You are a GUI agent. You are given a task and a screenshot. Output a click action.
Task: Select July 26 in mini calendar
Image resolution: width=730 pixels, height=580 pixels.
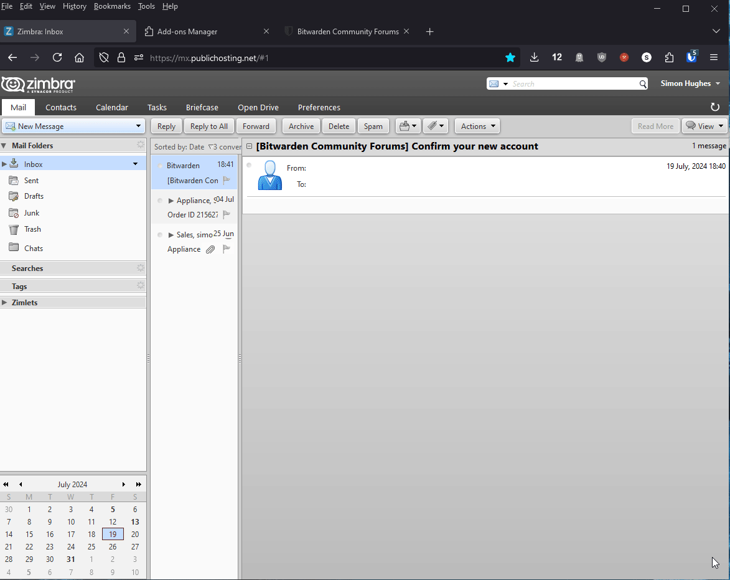(x=113, y=546)
